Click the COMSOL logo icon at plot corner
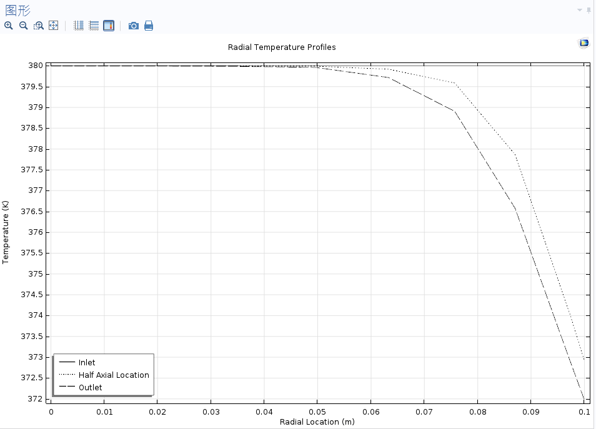The height and width of the screenshot is (429, 596). point(584,43)
